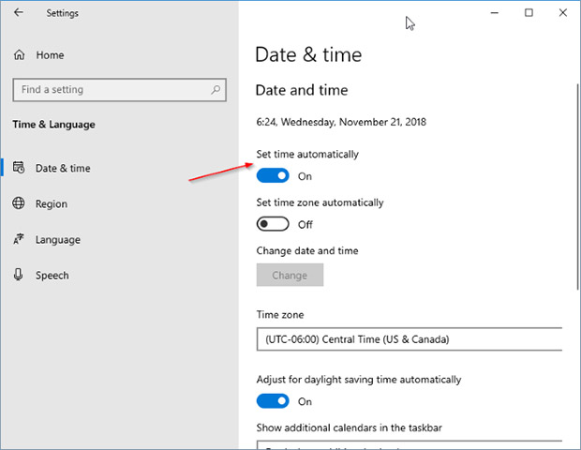Click the Region globe icon
Screen dimensions: 581x450
19,203
